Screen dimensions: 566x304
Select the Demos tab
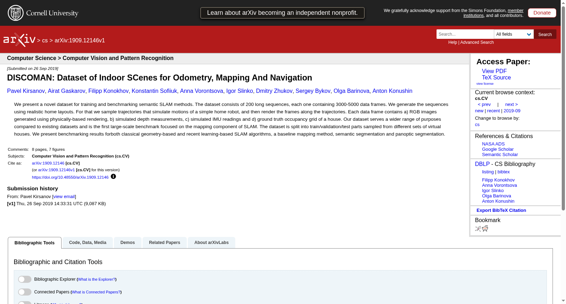click(128, 243)
